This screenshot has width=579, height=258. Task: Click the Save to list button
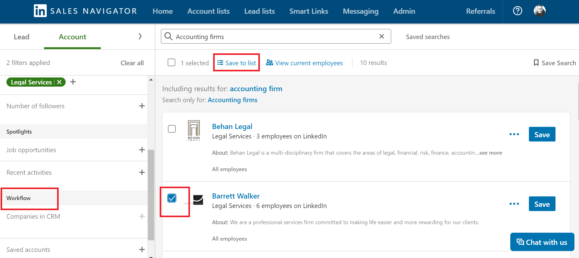click(x=237, y=63)
